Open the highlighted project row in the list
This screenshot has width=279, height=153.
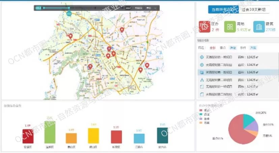(x=238, y=72)
